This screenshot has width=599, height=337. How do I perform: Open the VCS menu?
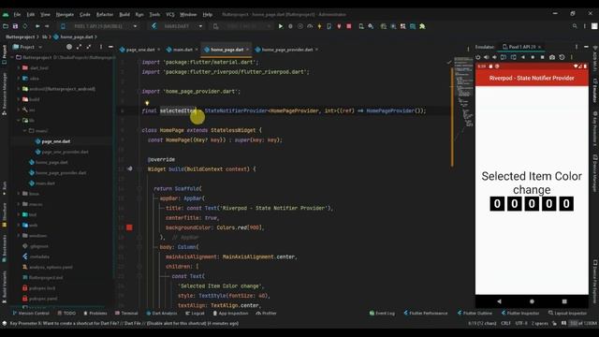[x=170, y=15]
